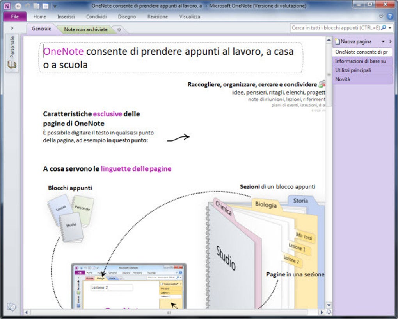Image resolution: width=398 pixels, height=319 pixels.
Task: Maximize the OneNote window
Action: (370, 4)
